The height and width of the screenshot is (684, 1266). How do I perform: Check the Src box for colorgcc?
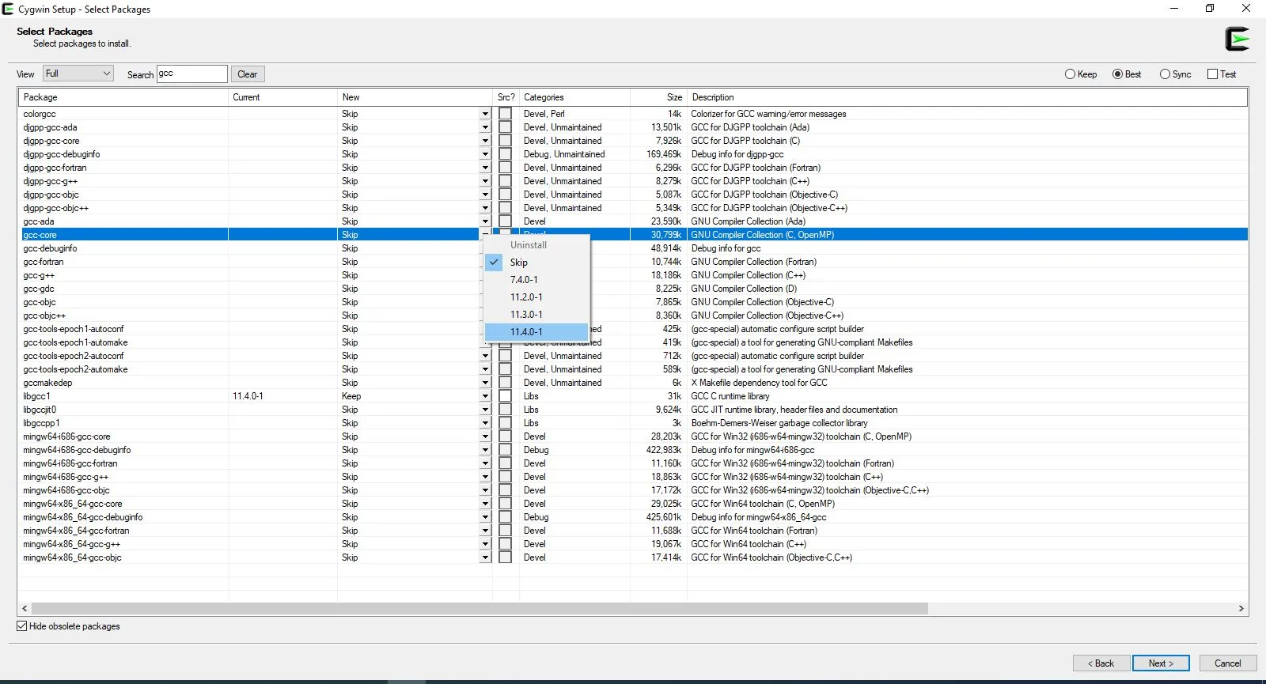pos(505,114)
